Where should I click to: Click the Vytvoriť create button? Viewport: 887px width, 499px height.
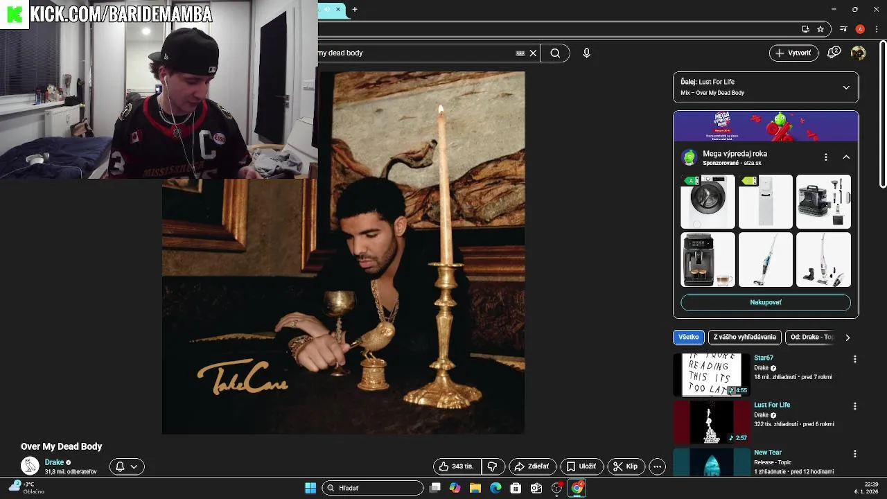[793, 53]
